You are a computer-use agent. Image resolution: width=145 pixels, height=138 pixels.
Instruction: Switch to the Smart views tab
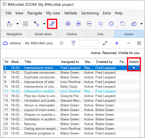point(43,34)
